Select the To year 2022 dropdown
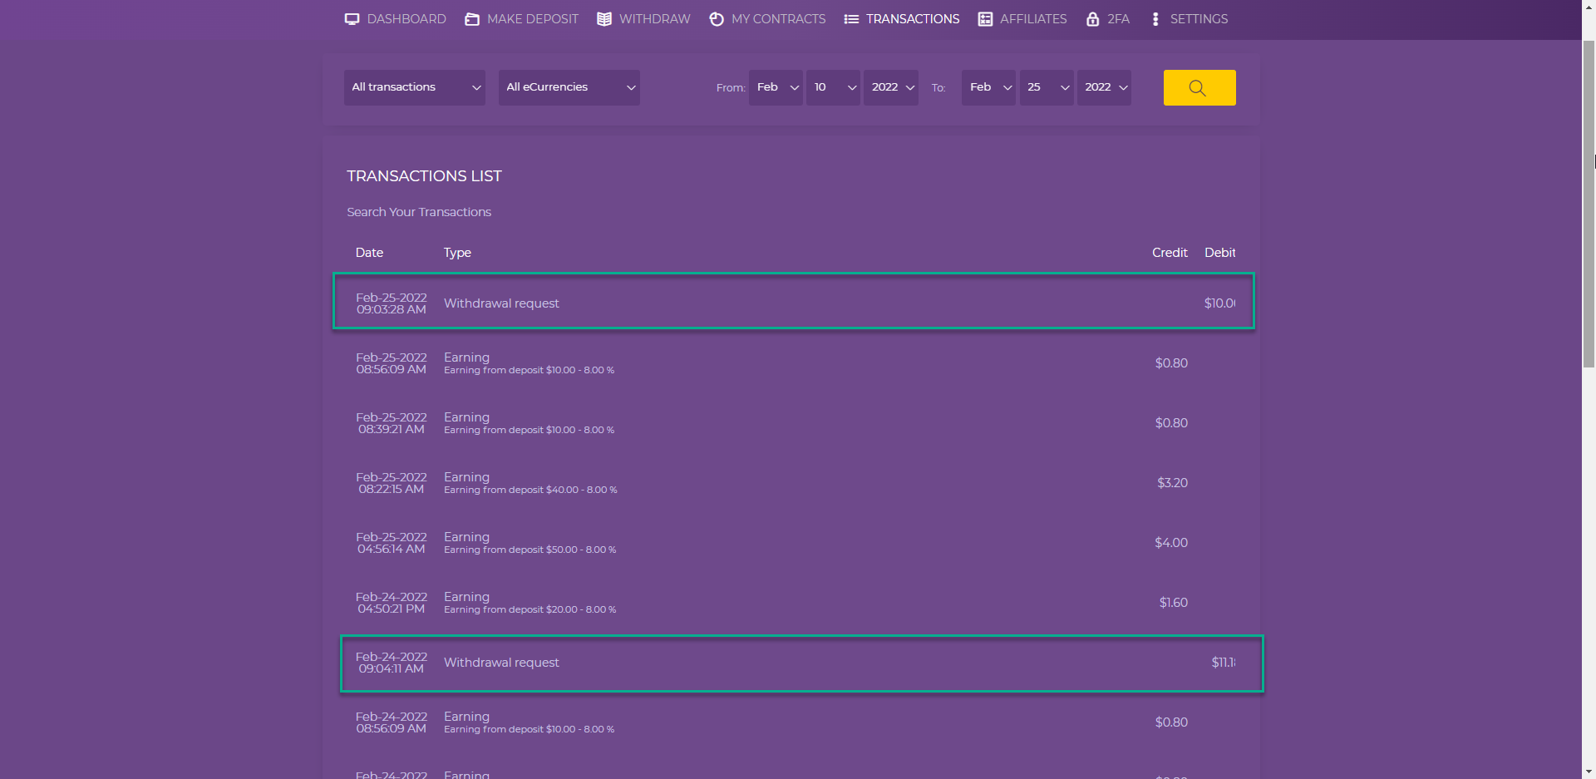 tap(1104, 87)
